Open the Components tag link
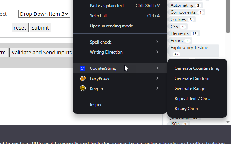The image size is (231, 144). coord(187,12)
